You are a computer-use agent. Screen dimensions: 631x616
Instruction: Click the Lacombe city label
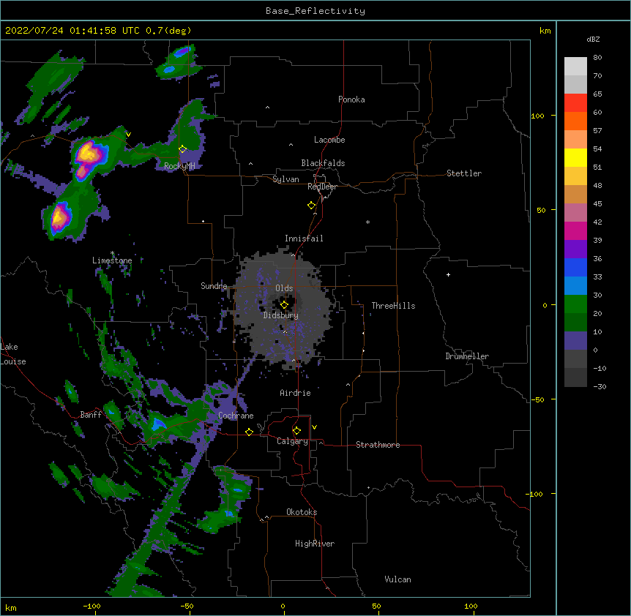329,140
